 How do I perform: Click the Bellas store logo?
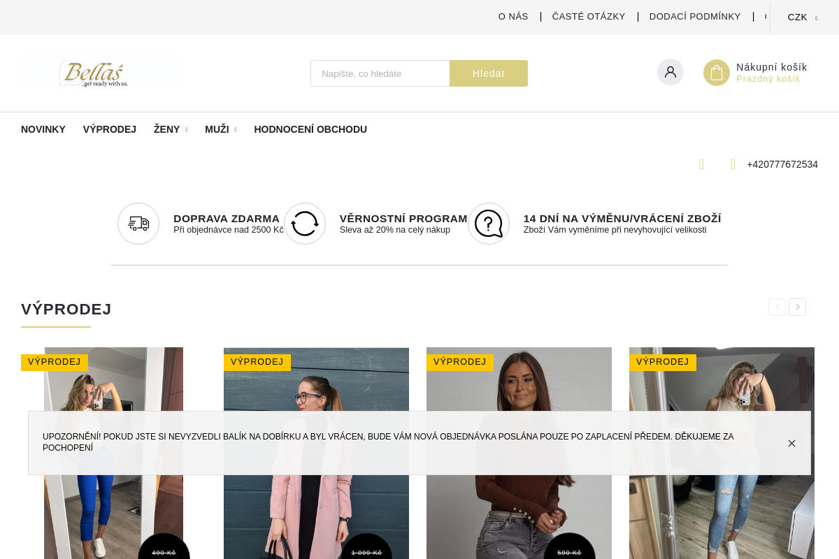pyautogui.click(x=101, y=73)
